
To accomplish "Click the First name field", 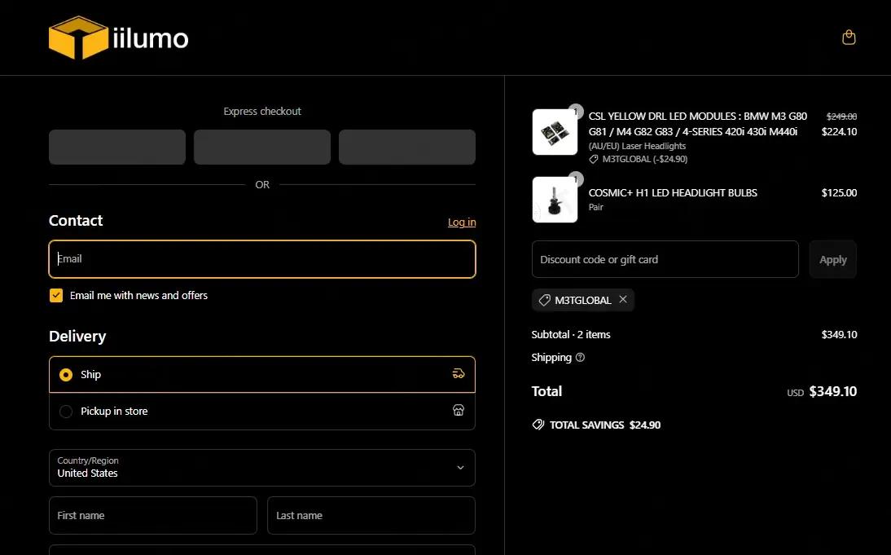I will pyautogui.click(x=153, y=515).
